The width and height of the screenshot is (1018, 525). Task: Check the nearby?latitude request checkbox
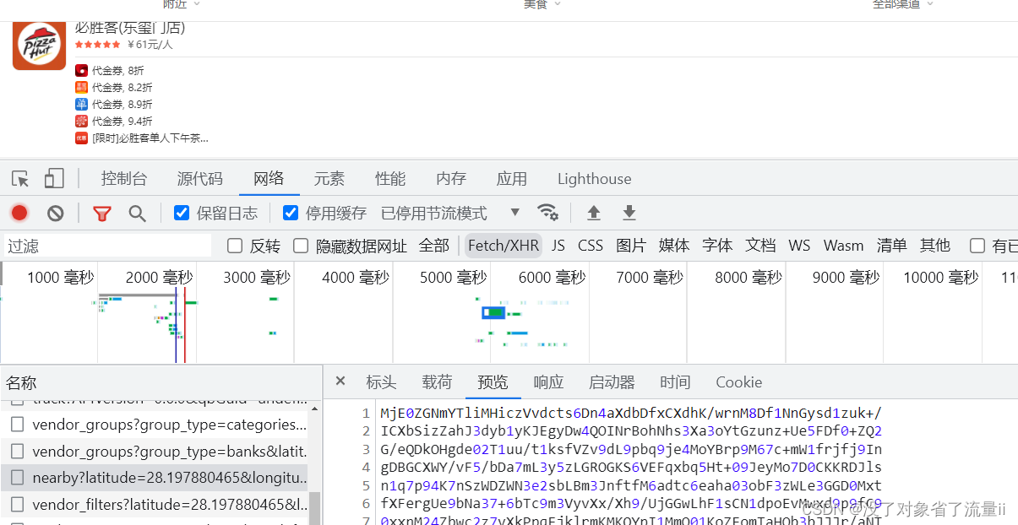click(17, 478)
